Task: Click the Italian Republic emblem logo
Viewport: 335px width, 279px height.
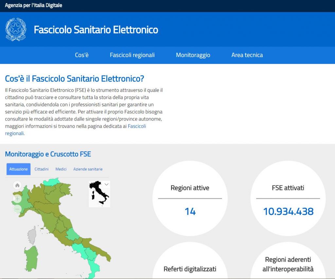Action: point(16,29)
